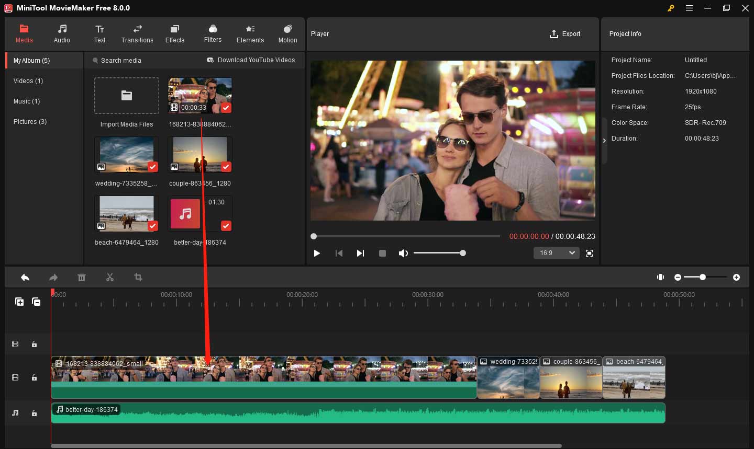The width and height of the screenshot is (754, 449).
Task: Select the 168213-838884062 video thumbnail
Action: [200, 96]
